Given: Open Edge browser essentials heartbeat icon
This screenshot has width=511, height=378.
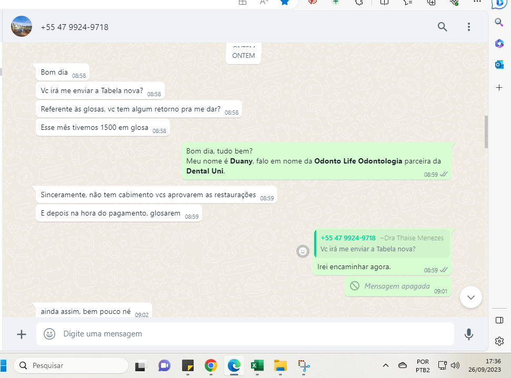Looking at the screenshot, I should click(x=454, y=2).
